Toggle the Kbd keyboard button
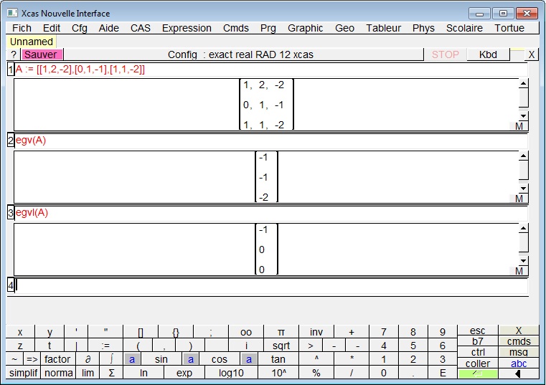This screenshot has height=385, width=546. [x=488, y=54]
